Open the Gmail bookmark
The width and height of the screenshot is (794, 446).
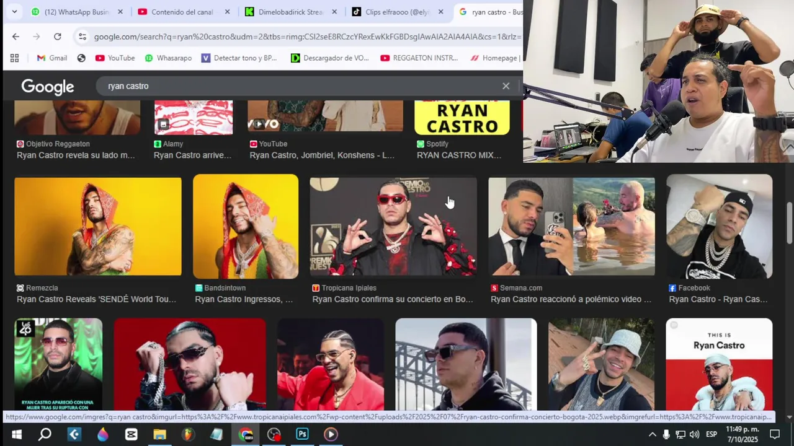point(51,58)
